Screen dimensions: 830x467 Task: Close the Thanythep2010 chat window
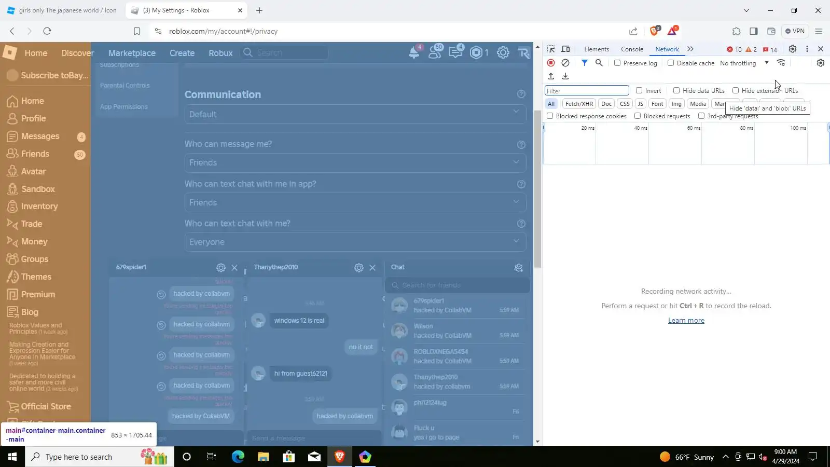pos(372,268)
